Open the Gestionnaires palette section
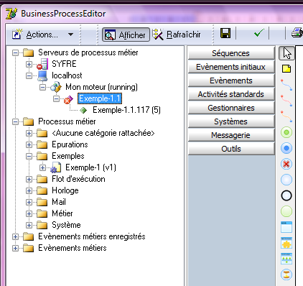Image resolution: width=303 pixels, height=286 pixels. pos(231,108)
